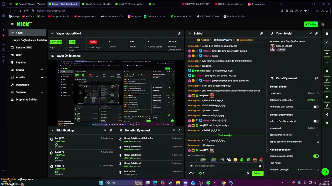
Task: Open Yasaklanmış kelimeler settings
Action: click(x=294, y=135)
